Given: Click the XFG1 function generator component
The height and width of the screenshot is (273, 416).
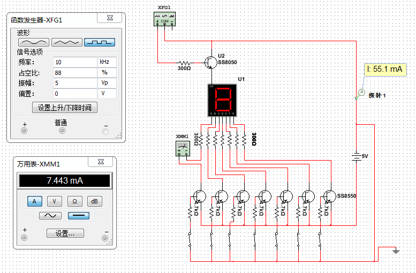Looking at the screenshot, I should (x=164, y=19).
